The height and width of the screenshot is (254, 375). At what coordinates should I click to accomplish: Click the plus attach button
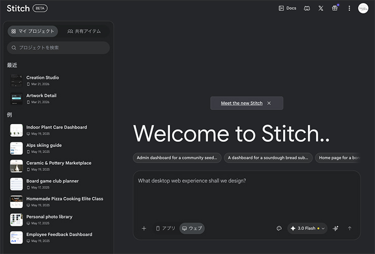(144, 229)
